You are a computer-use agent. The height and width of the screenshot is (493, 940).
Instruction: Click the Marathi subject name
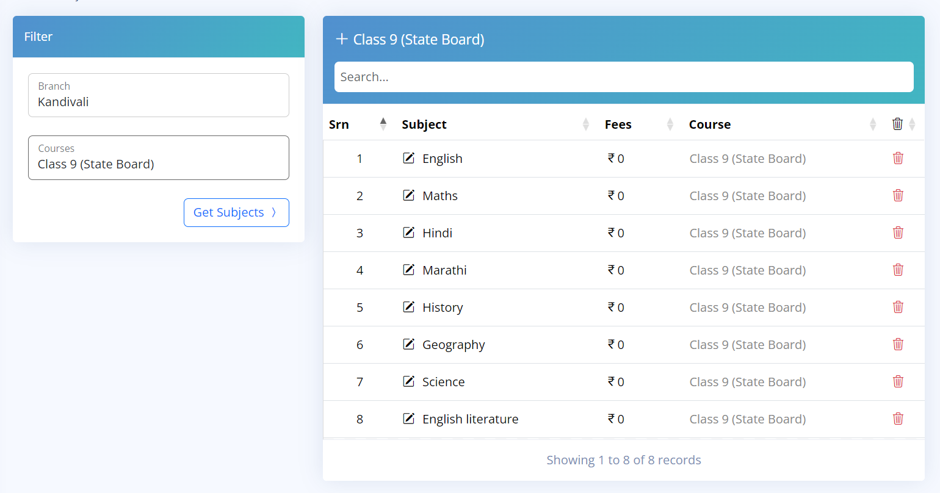[x=444, y=270]
